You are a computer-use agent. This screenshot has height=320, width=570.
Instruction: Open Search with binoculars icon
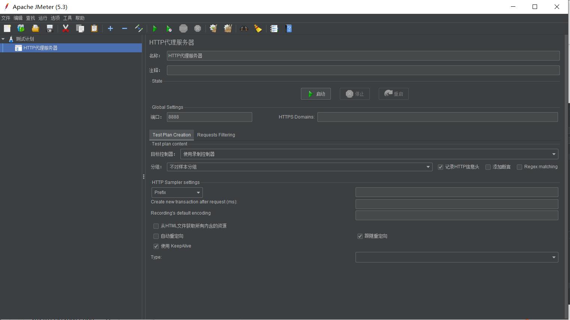click(244, 28)
